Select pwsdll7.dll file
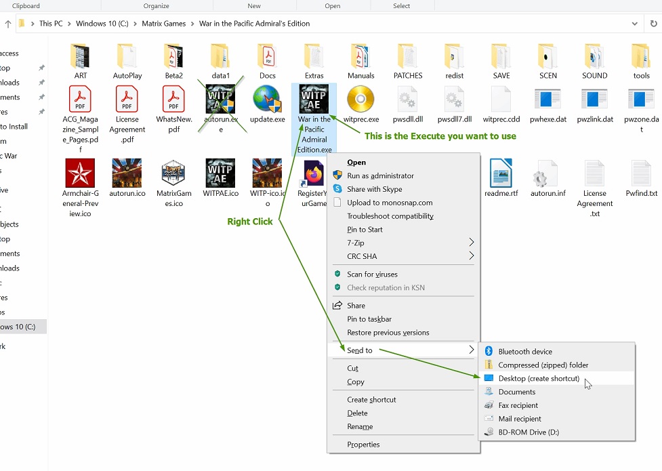The width and height of the screenshot is (662, 471). coord(454,104)
